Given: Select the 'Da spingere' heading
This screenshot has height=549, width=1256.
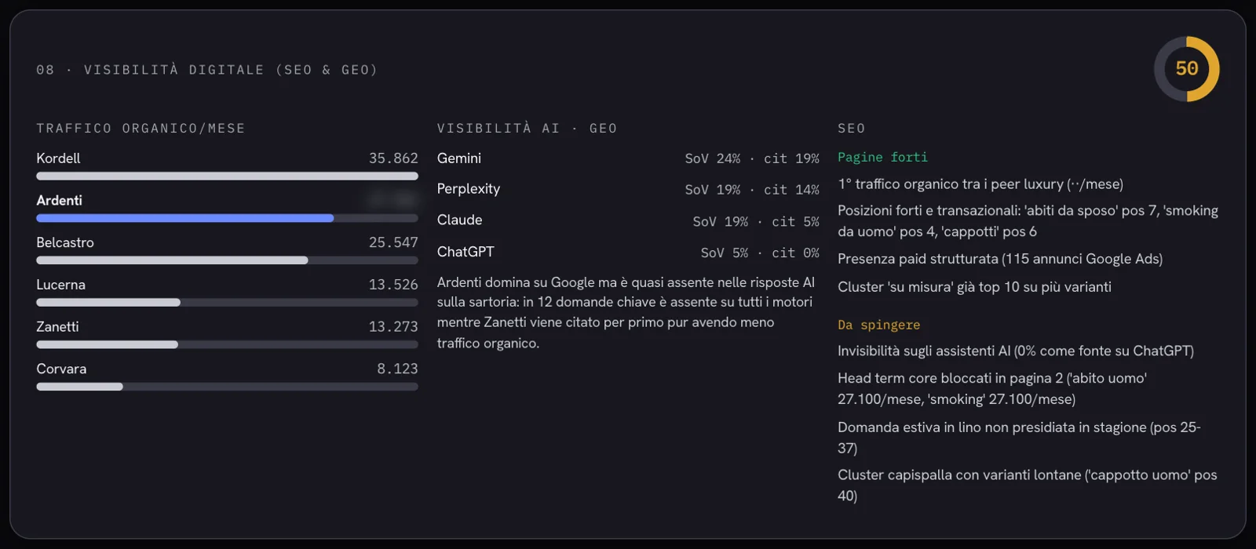Looking at the screenshot, I should coord(878,325).
